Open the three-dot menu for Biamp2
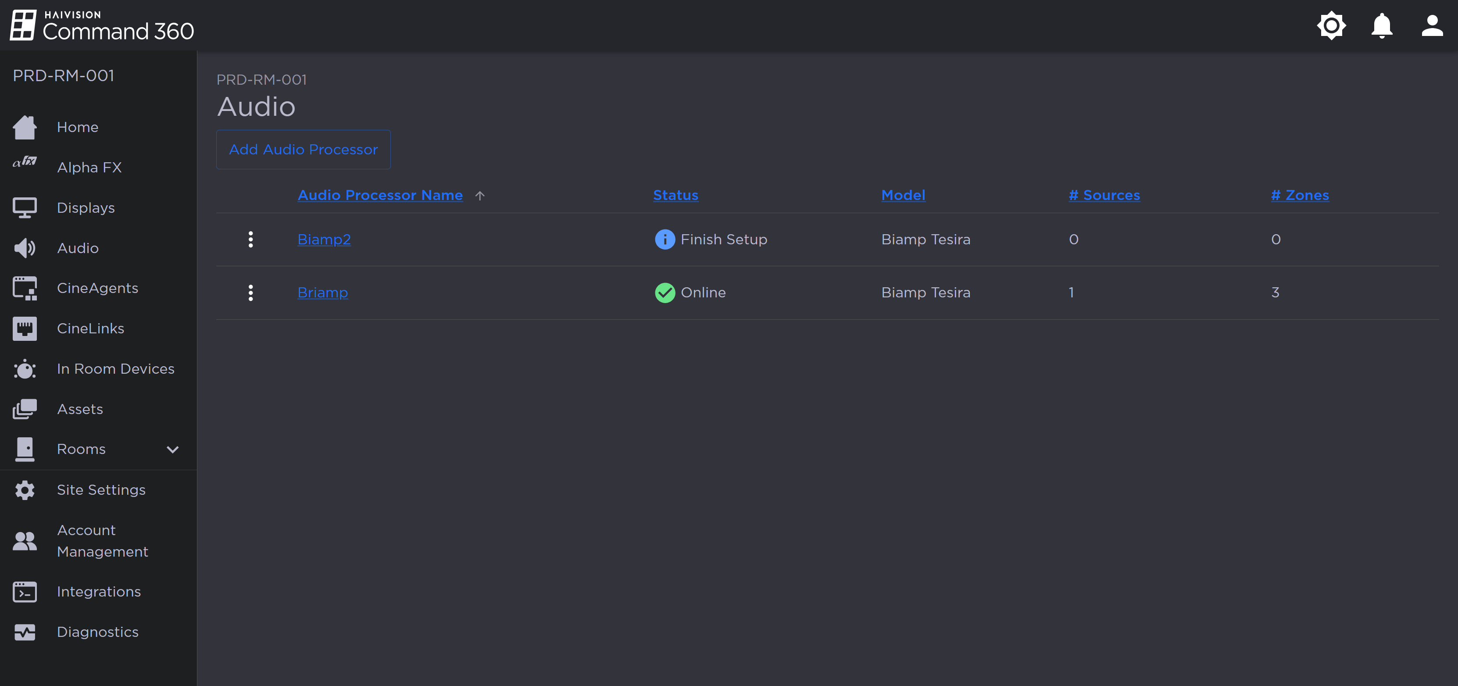This screenshot has width=1458, height=686. 251,239
